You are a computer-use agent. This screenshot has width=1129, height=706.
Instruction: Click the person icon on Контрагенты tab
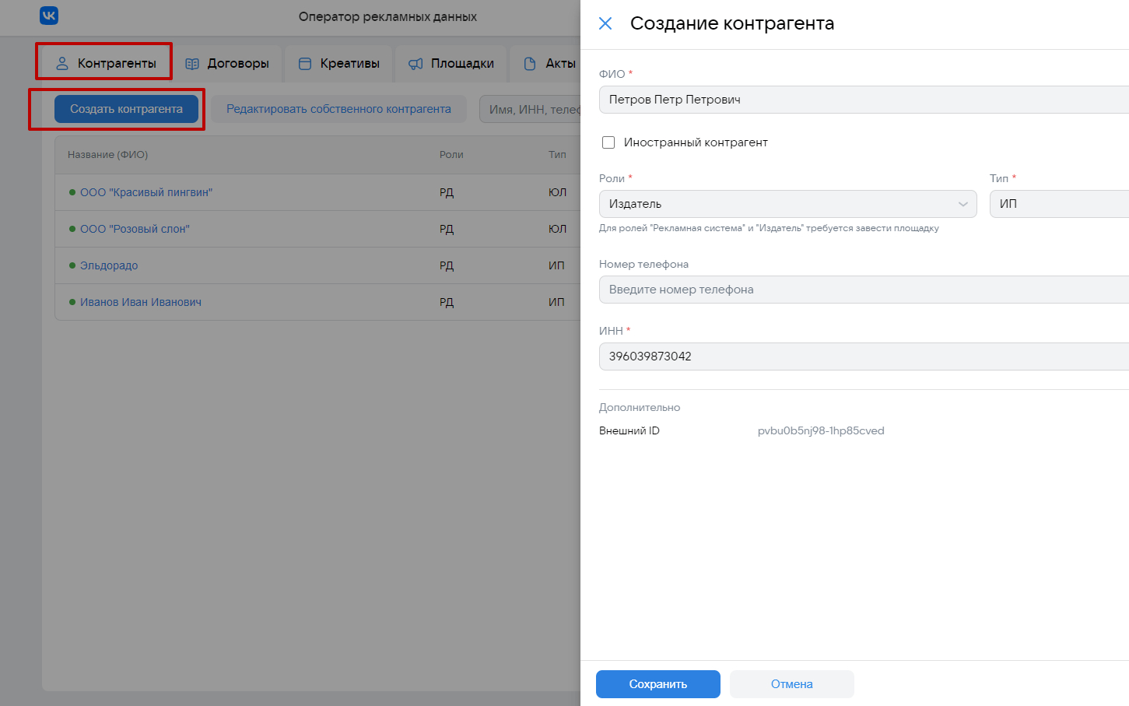[x=62, y=64]
